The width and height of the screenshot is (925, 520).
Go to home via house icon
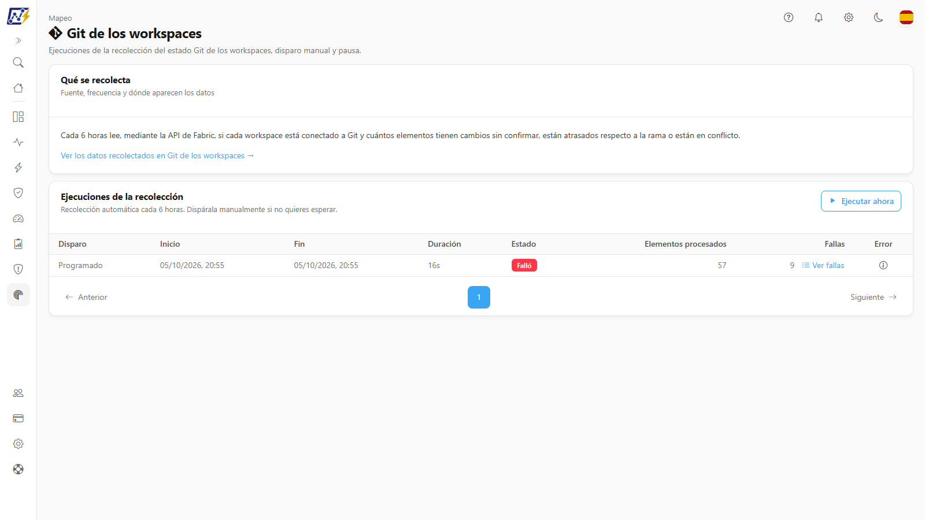pos(18,88)
